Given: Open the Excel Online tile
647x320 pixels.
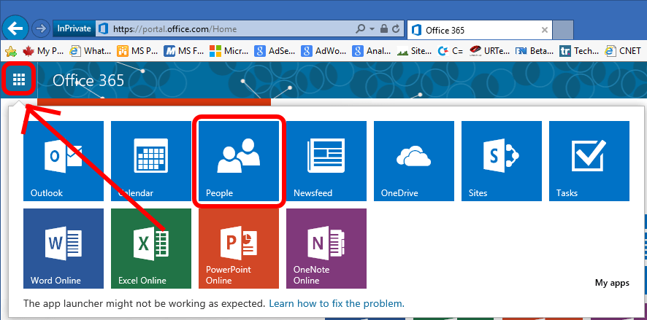Looking at the screenshot, I should pos(151,249).
